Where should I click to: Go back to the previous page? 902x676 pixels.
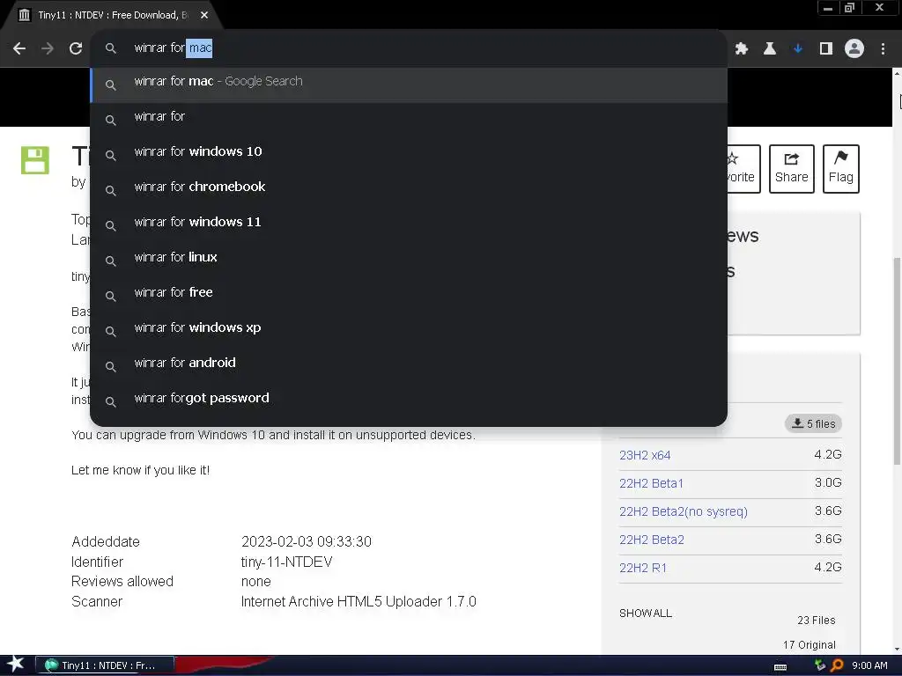click(x=19, y=48)
